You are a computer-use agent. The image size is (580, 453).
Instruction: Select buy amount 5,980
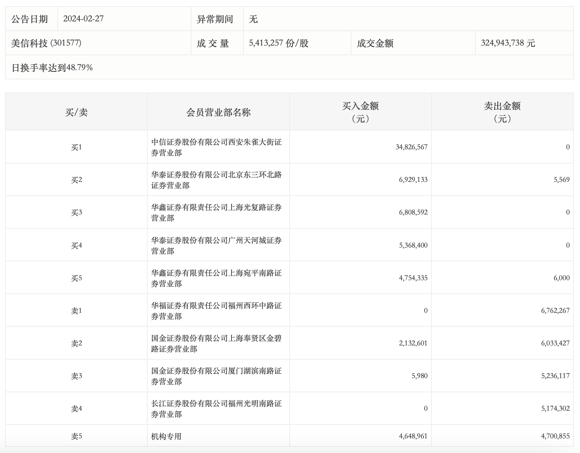[x=420, y=376]
